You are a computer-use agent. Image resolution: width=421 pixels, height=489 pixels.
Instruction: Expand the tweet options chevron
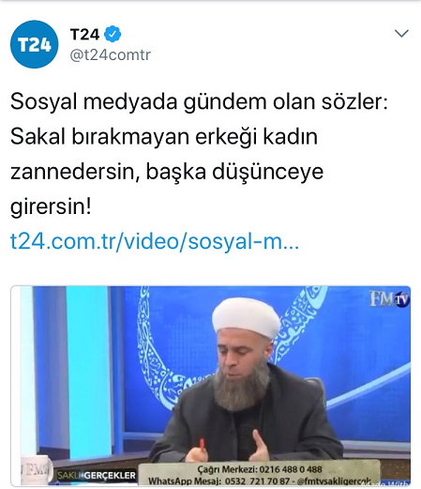coord(401,34)
